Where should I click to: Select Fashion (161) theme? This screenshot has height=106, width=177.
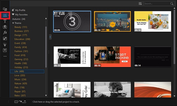click(21, 51)
